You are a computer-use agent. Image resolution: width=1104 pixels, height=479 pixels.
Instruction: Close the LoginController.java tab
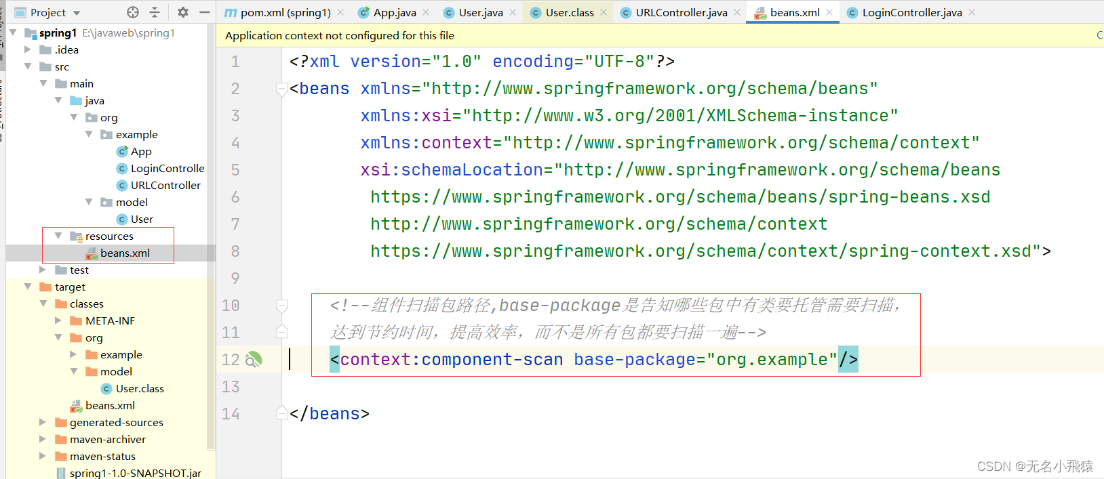point(972,12)
